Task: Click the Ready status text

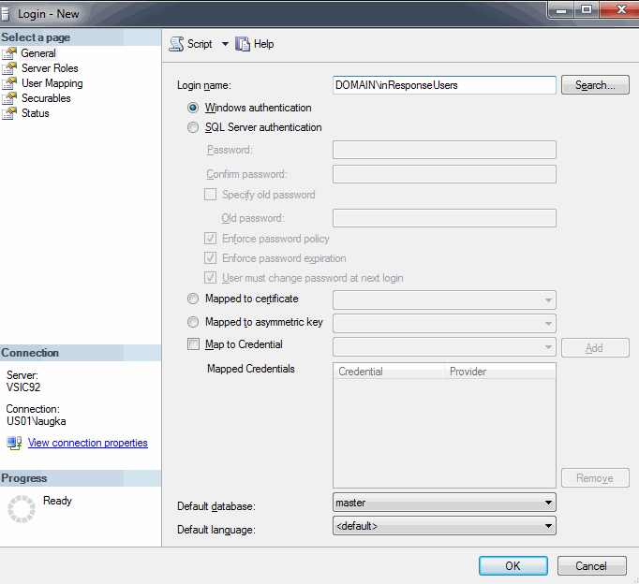Action: pos(57,501)
